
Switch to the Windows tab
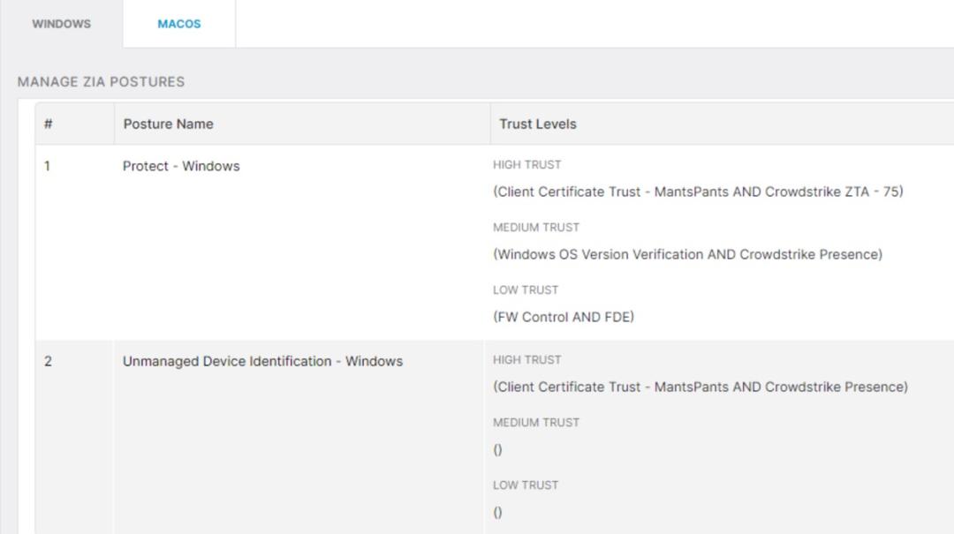61,24
